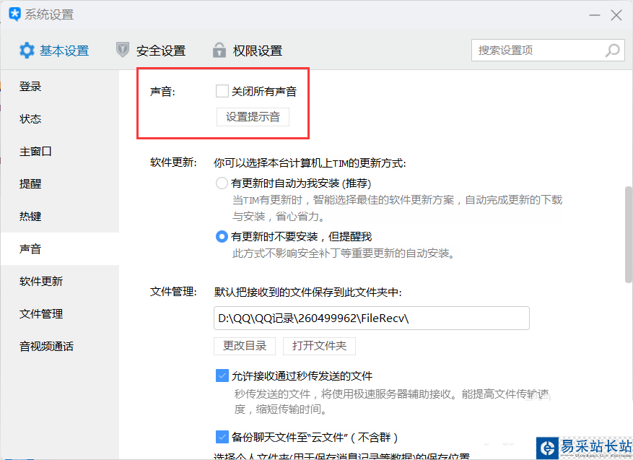Image resolution: width=633 pixels, height=460 pixels.
Task: Click the 更改目录 button
Action: [x=245, y=346]
